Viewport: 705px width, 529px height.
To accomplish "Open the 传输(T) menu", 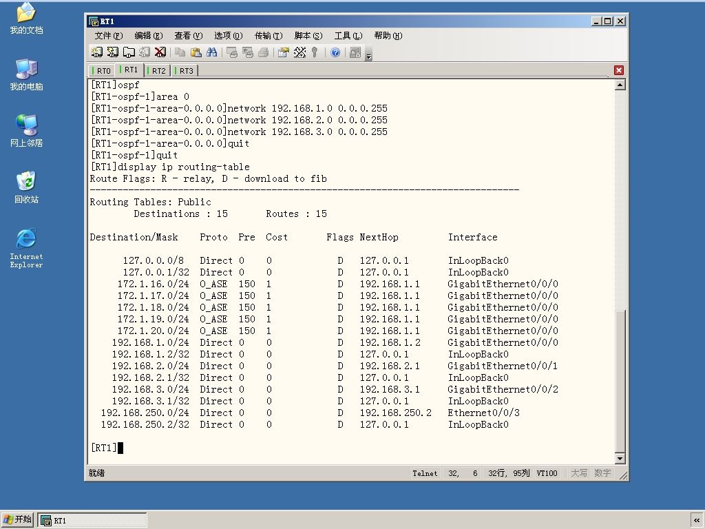I will (x=269, y=36).
